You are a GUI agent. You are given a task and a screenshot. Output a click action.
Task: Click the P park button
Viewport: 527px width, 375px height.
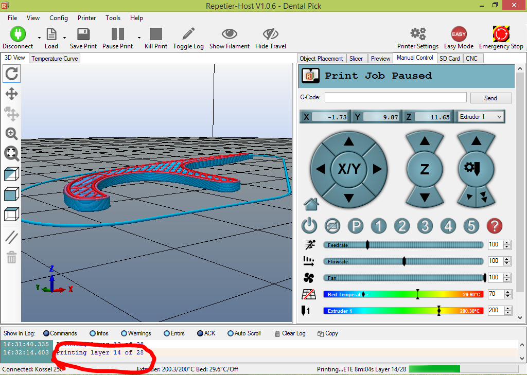(x=356, y=226)
